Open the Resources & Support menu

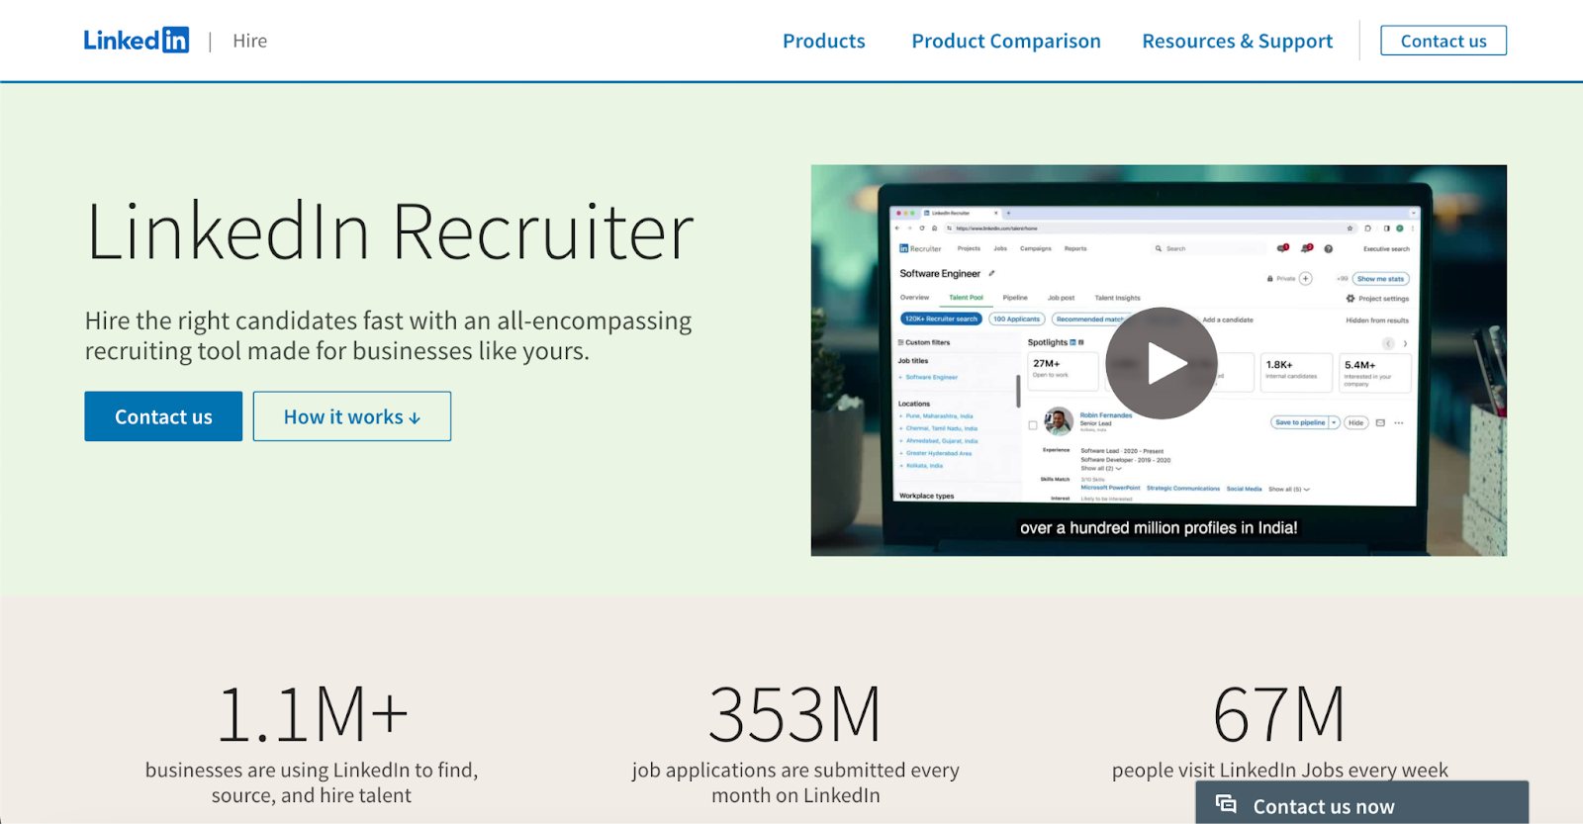click(x=1237, y=41)
